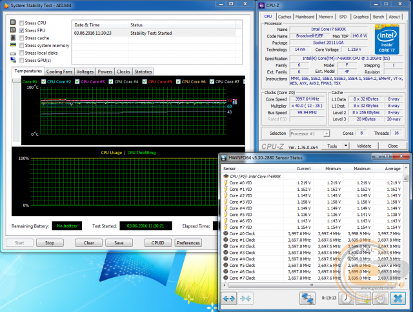Click lightning icon beside Core #3 VID
The width and height of the screenshot is (413, 312).
point(226,202)
